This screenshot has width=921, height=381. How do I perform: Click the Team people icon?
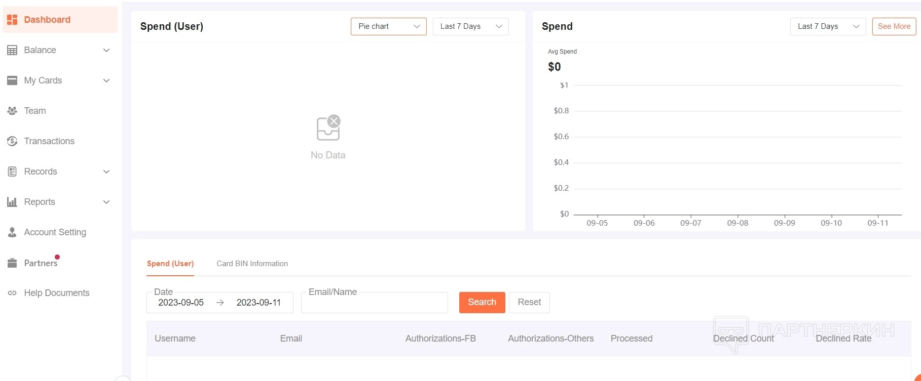12,111
